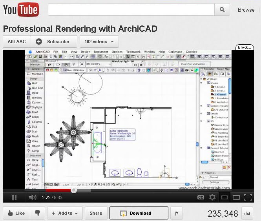
Task: Go to the YouTube home page via the logo
Action: [x=21, y=10]
